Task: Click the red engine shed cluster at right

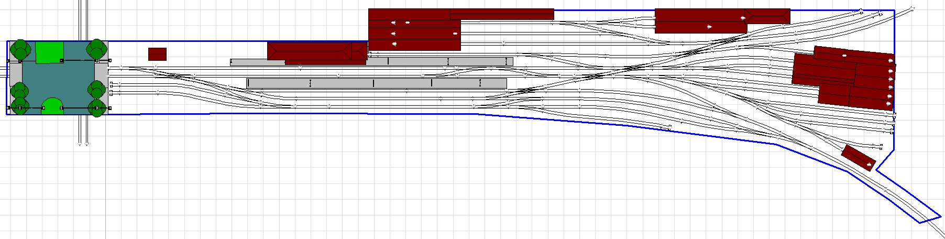Action: [843, 78]
